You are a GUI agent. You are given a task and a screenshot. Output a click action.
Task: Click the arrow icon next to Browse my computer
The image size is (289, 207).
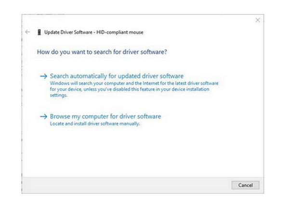coord(44,116)
